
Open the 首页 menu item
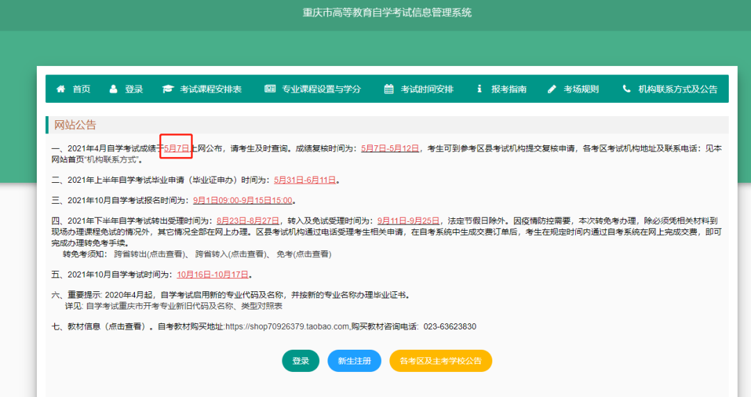point(81,89)
